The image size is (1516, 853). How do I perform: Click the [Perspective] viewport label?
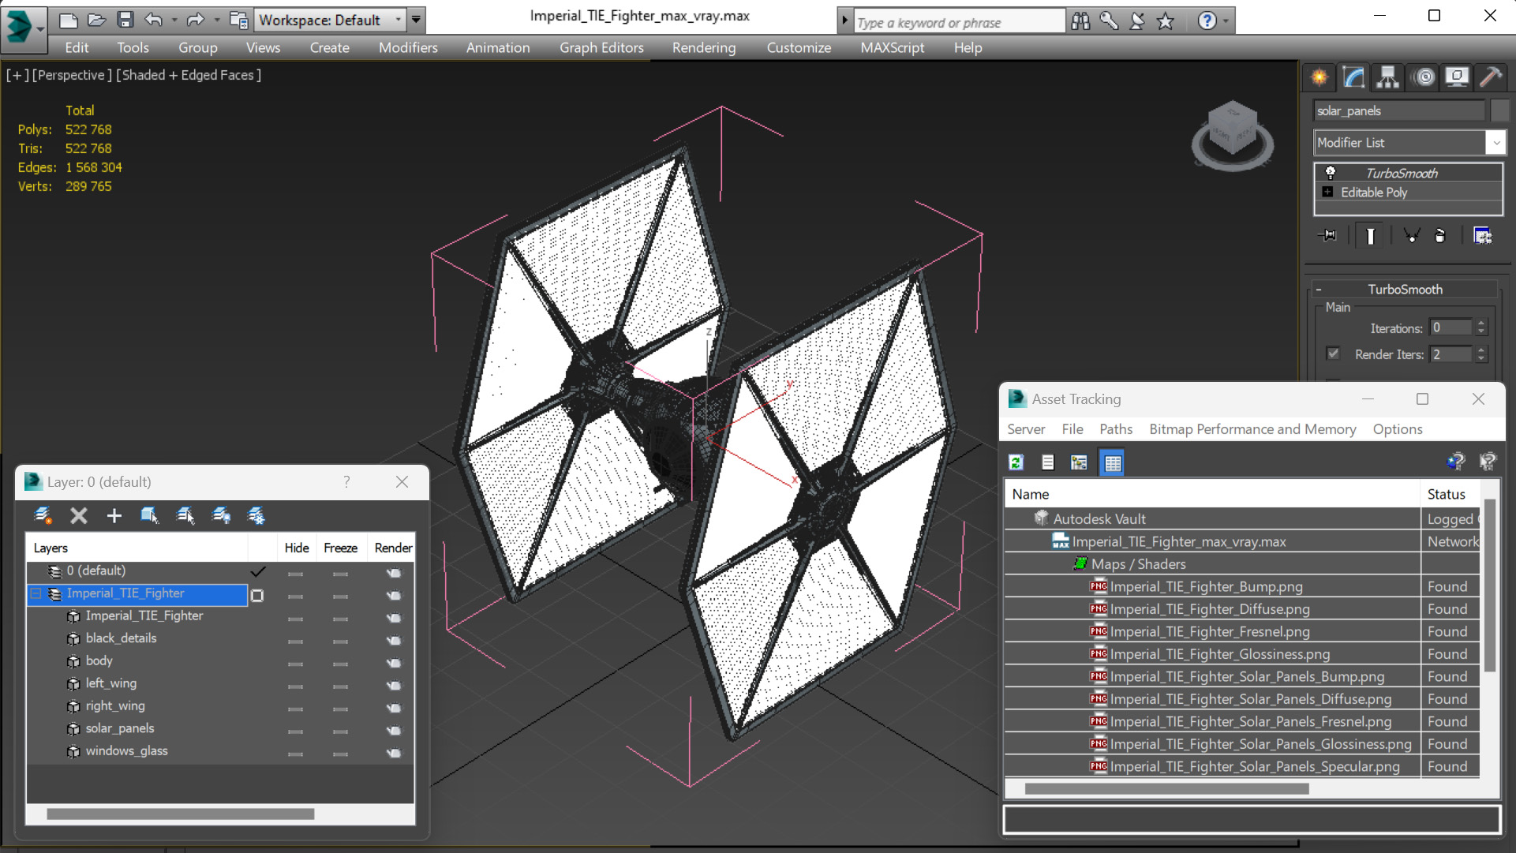[x=72, y=75]
